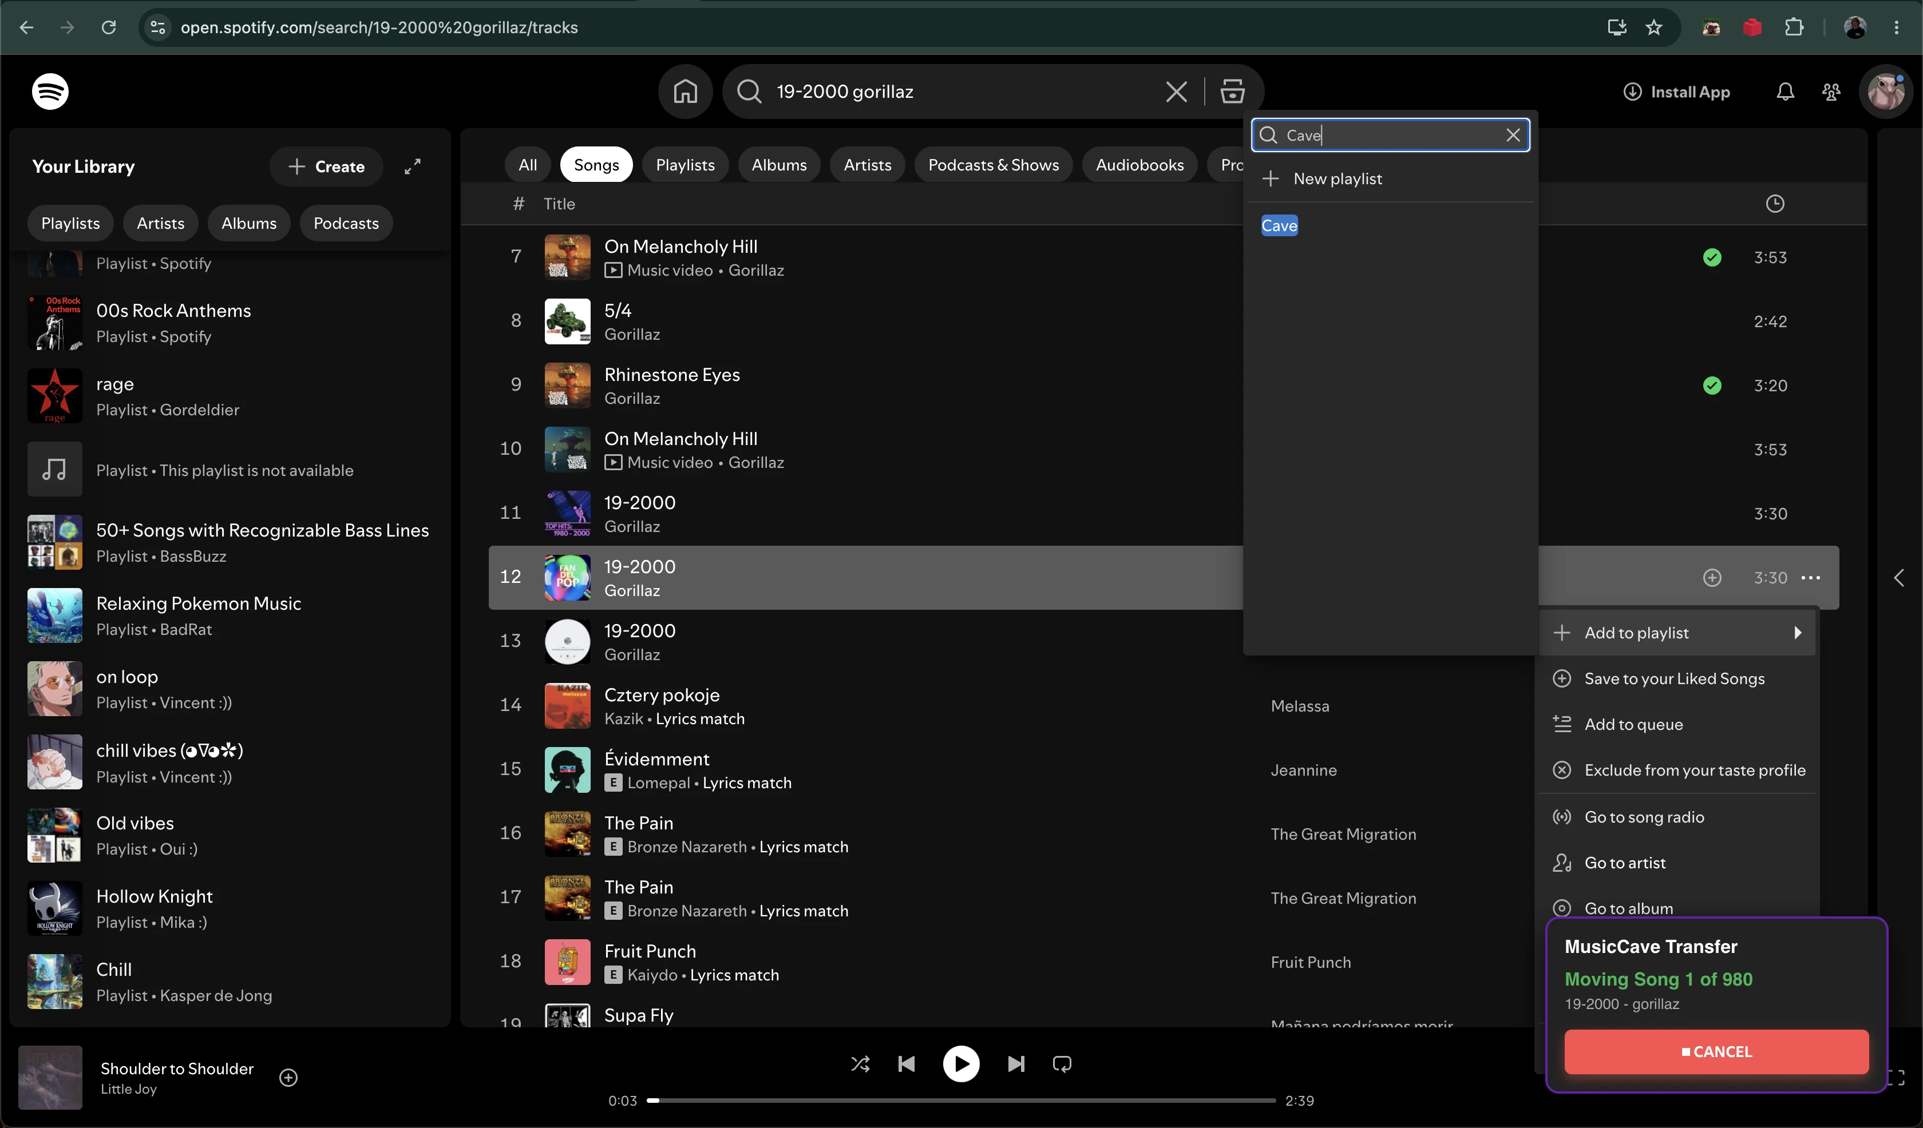Open The Great Migration album link in row 16
Screen dimensions: 1923x1128
point(1343,835)
